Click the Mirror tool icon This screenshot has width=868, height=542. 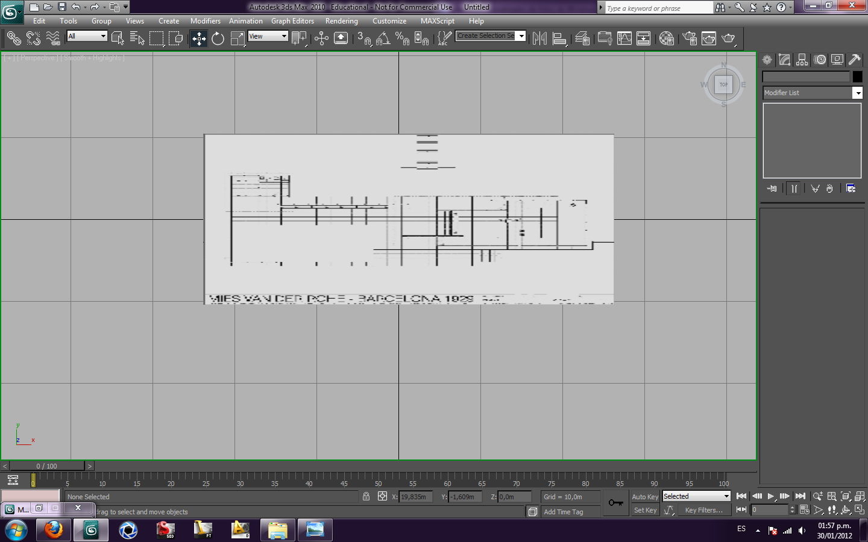539,39
